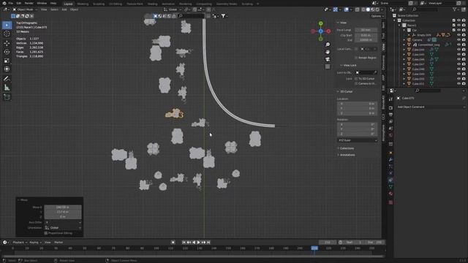Open the Object Mode dropdown
This screenshot has height=263, width=468.
[25, 9]
